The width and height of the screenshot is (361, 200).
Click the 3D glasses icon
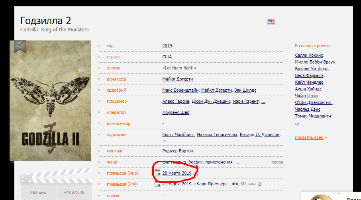click(235, 184)
